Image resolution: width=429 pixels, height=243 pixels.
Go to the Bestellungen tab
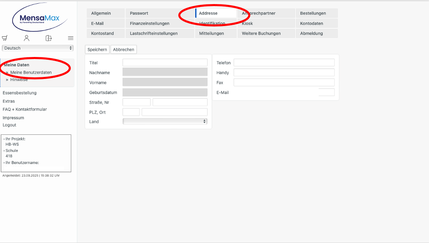(x=313, y=13)
